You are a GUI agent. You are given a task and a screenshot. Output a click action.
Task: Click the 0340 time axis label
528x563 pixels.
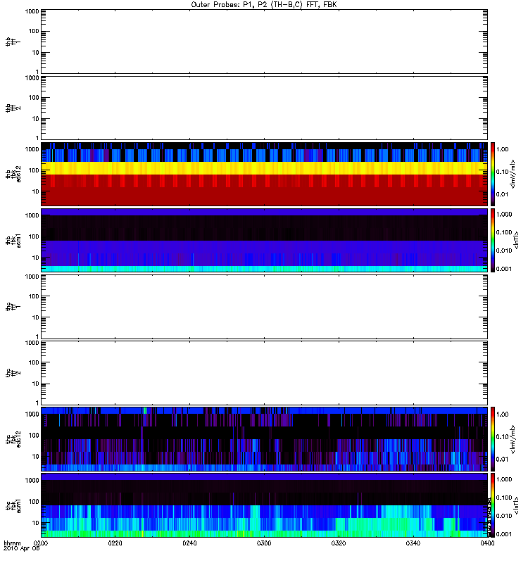pyautogui.click(x=413, y=543)
